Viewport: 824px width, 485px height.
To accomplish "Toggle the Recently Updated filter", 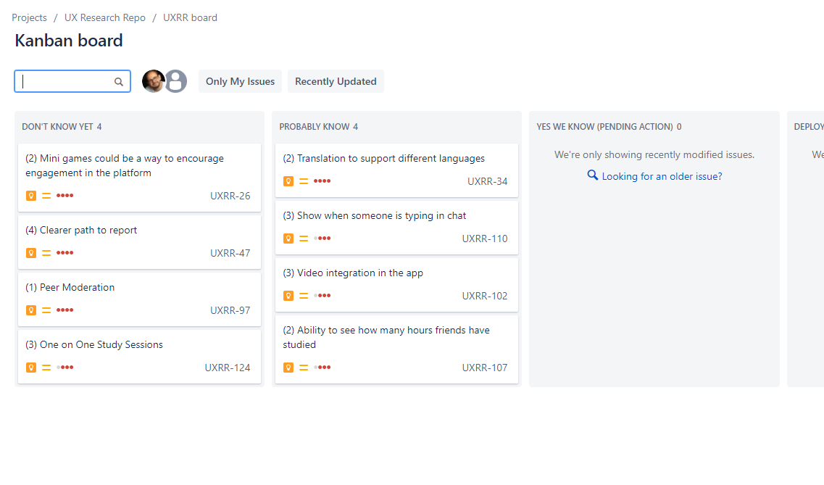I will [336, 81].
